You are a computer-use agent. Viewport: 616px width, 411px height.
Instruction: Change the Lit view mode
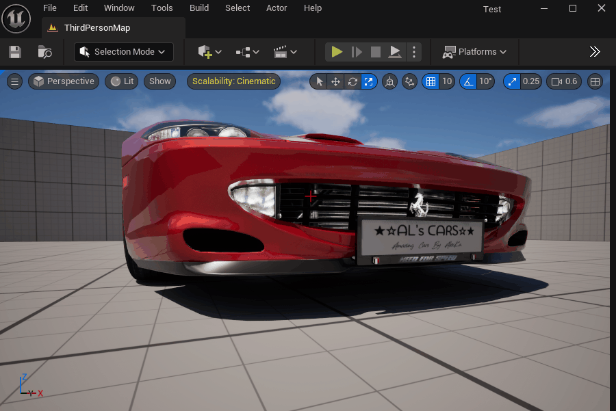122,81
